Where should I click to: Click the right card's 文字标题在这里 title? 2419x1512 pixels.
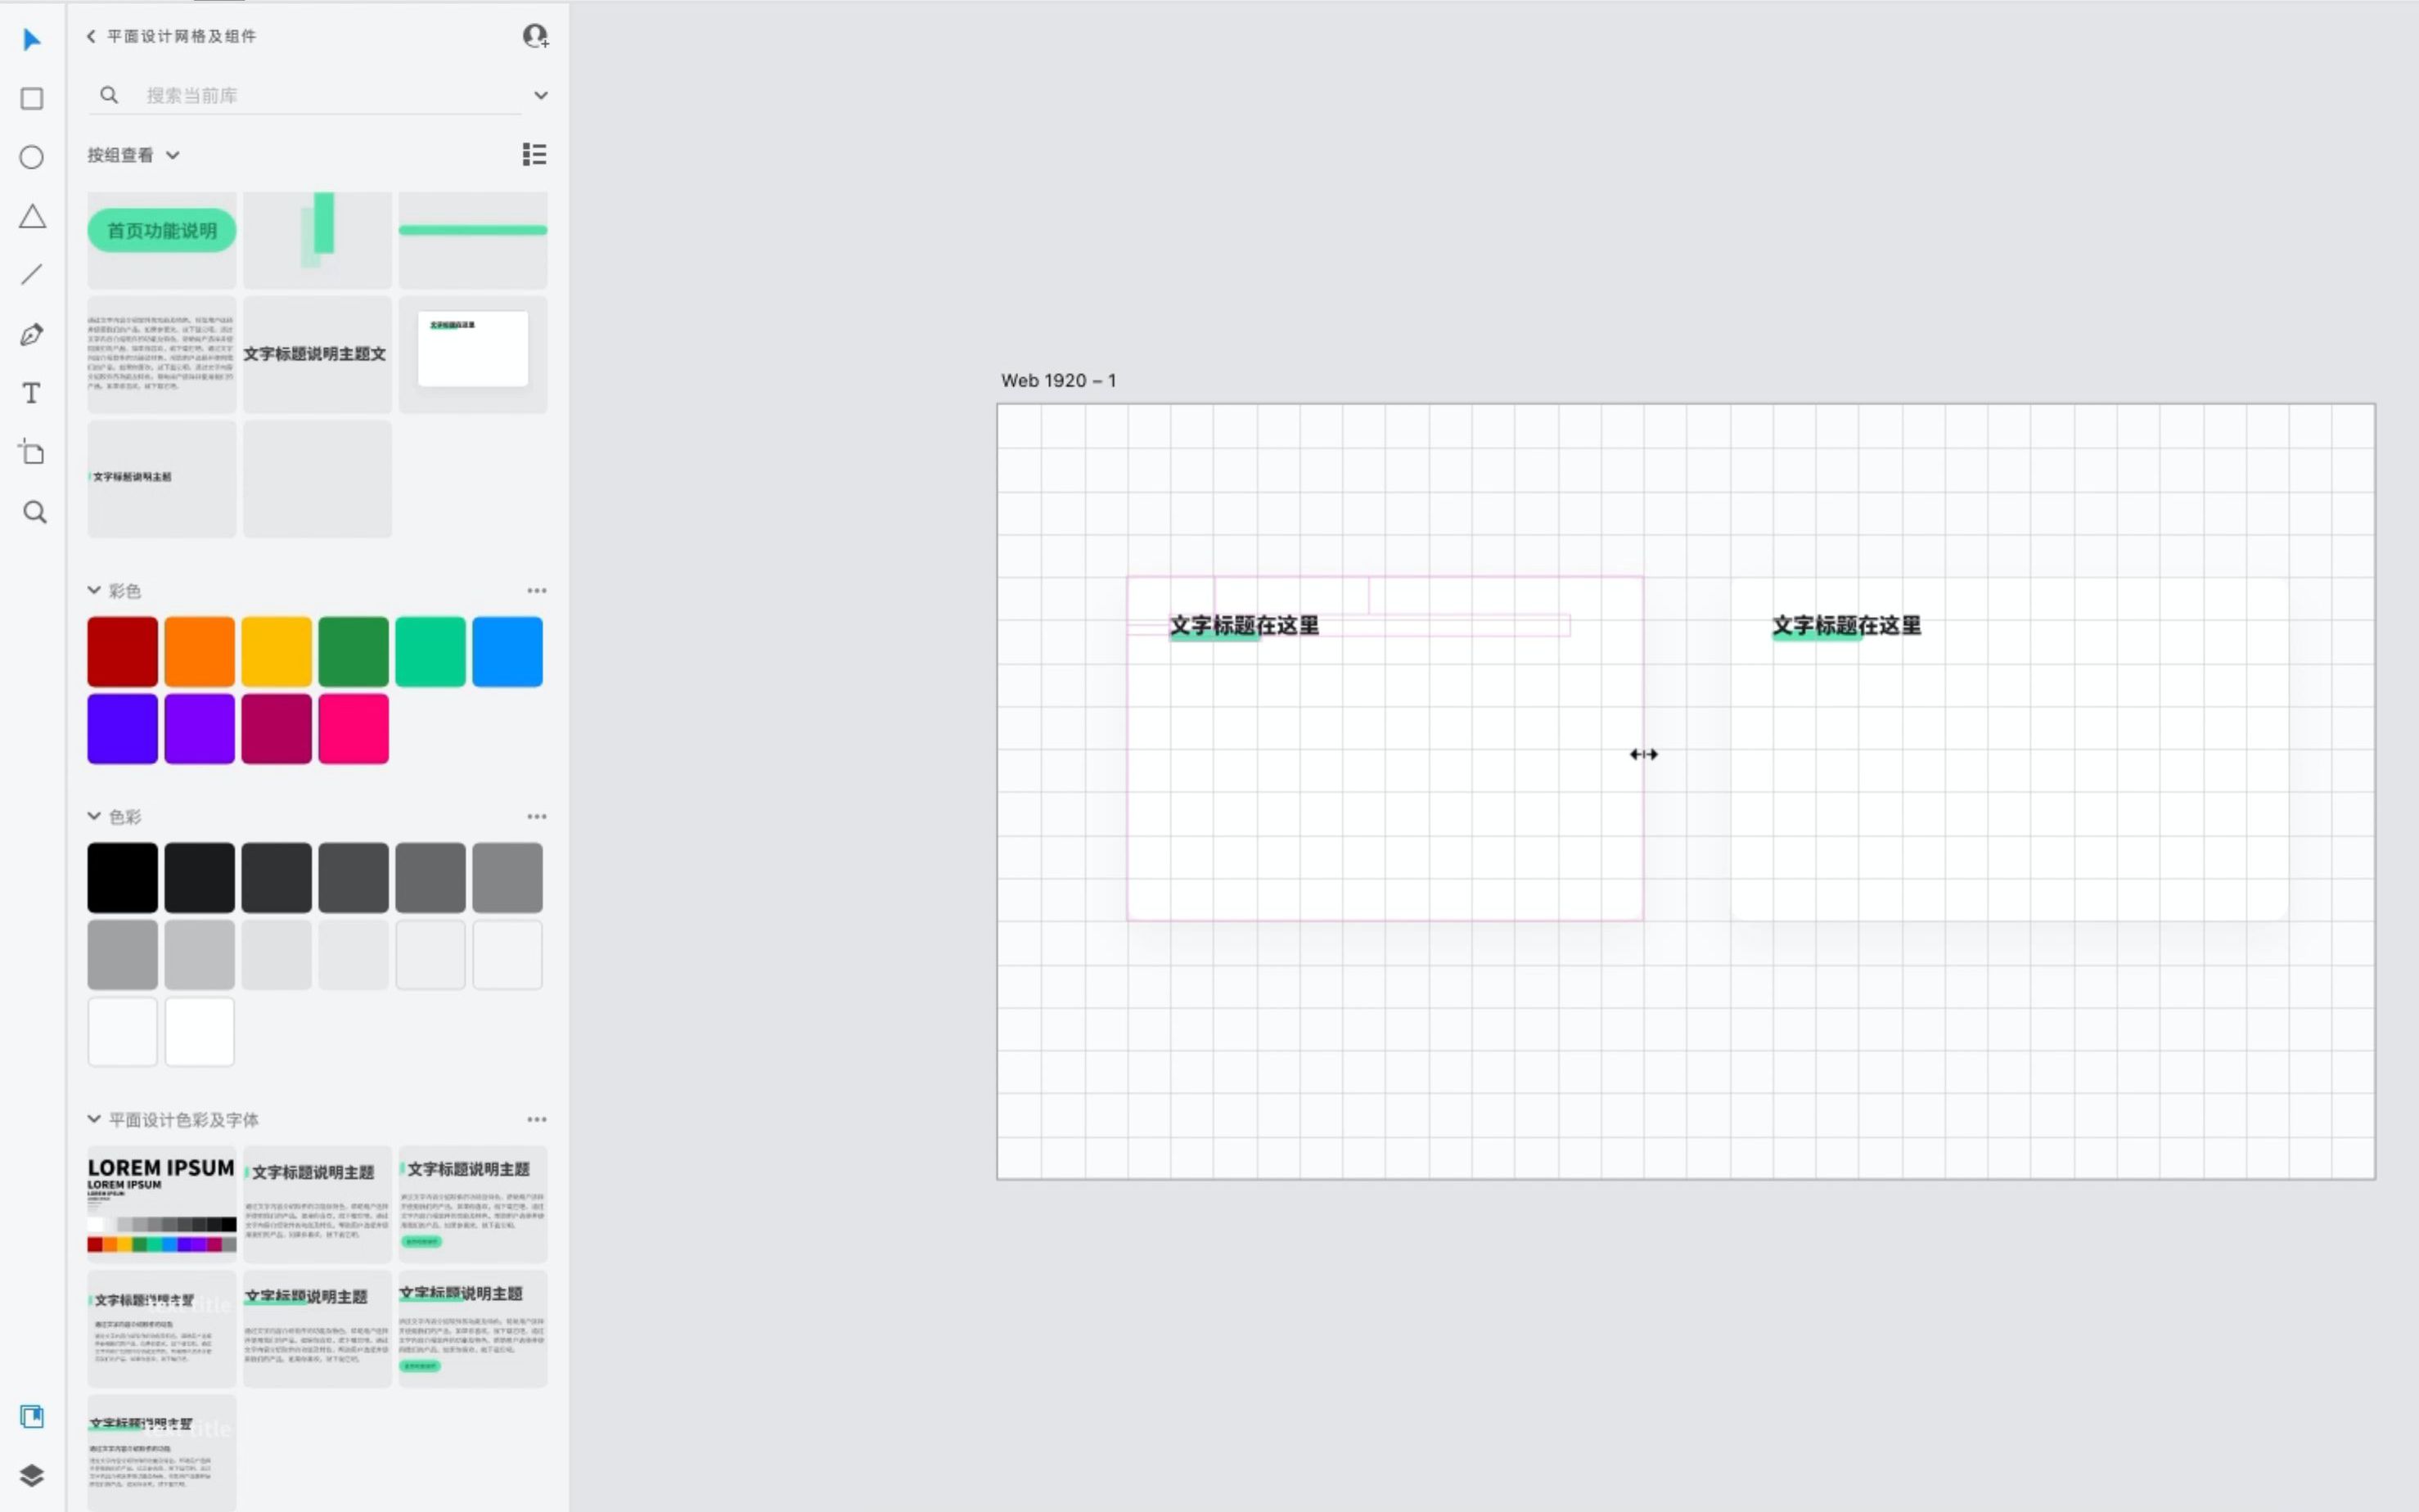pos(1846,626)
